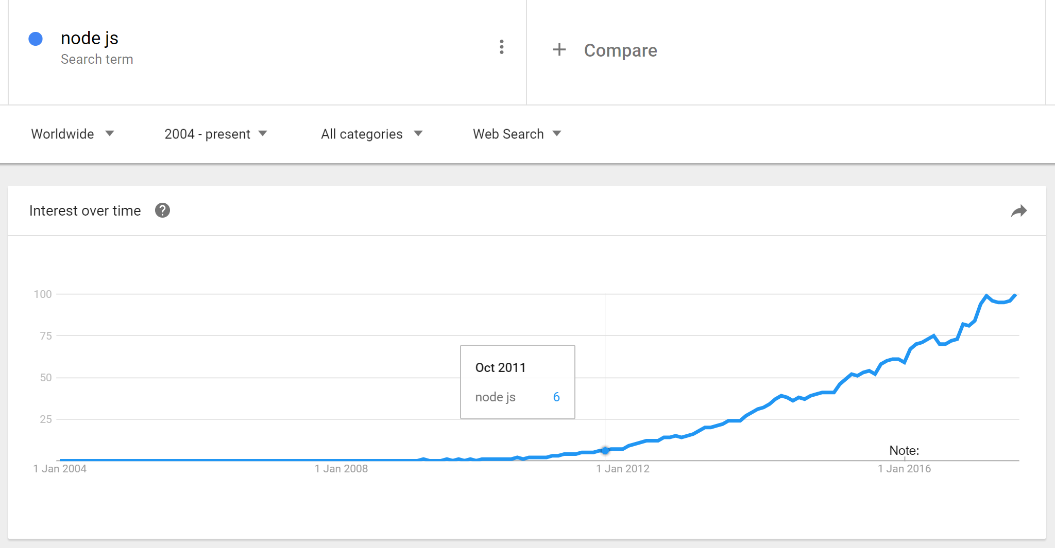Click the Oct 2011 tooltip box
Viewport: 1055px width, 548px height.
pos(517,382)
